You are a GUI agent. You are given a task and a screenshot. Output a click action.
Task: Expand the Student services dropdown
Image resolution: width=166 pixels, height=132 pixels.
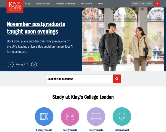tap(44, 4)
